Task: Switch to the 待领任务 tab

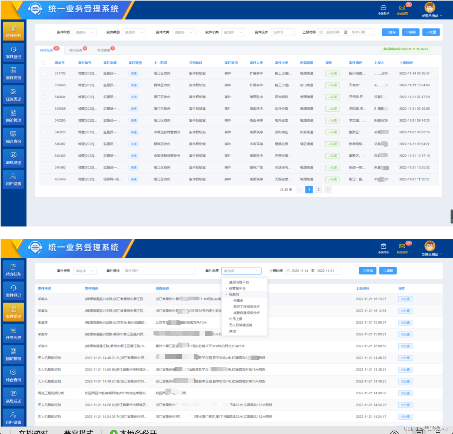Action: (x=47, y=50)
